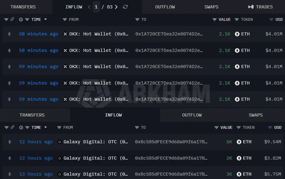Click Galaxy Digital: OTC in the $9.54M row

(x=96, y=142)
